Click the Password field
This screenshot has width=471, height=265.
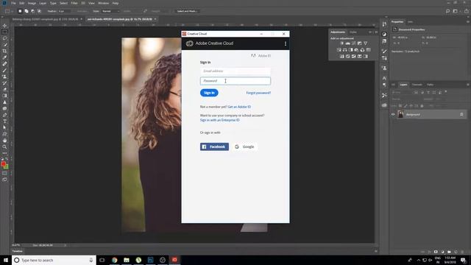coord(235,81)
